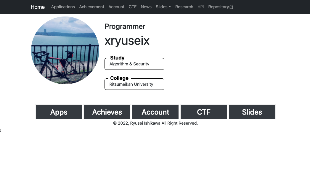The image size is (310, 180).
Task: Go to the Achievement page in the navbar
Action: [91, 7]
